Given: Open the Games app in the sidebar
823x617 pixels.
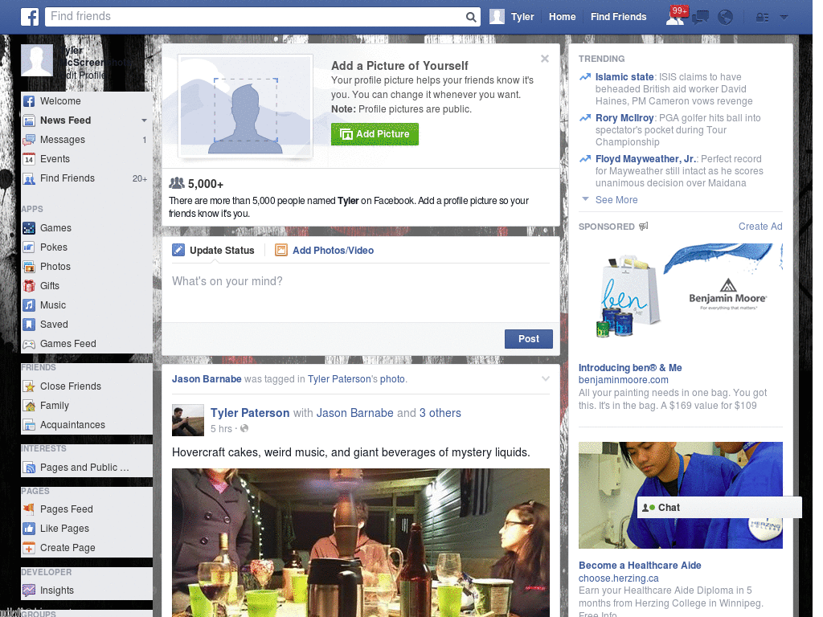Looking at the screenshot, I should tap(56, 228).
